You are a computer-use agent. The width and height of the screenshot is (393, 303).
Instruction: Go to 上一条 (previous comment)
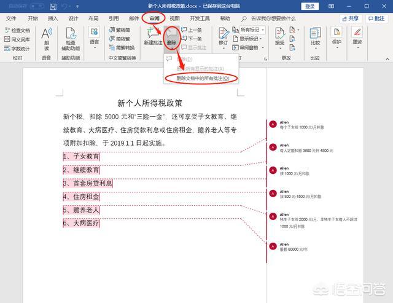[192, 30]
